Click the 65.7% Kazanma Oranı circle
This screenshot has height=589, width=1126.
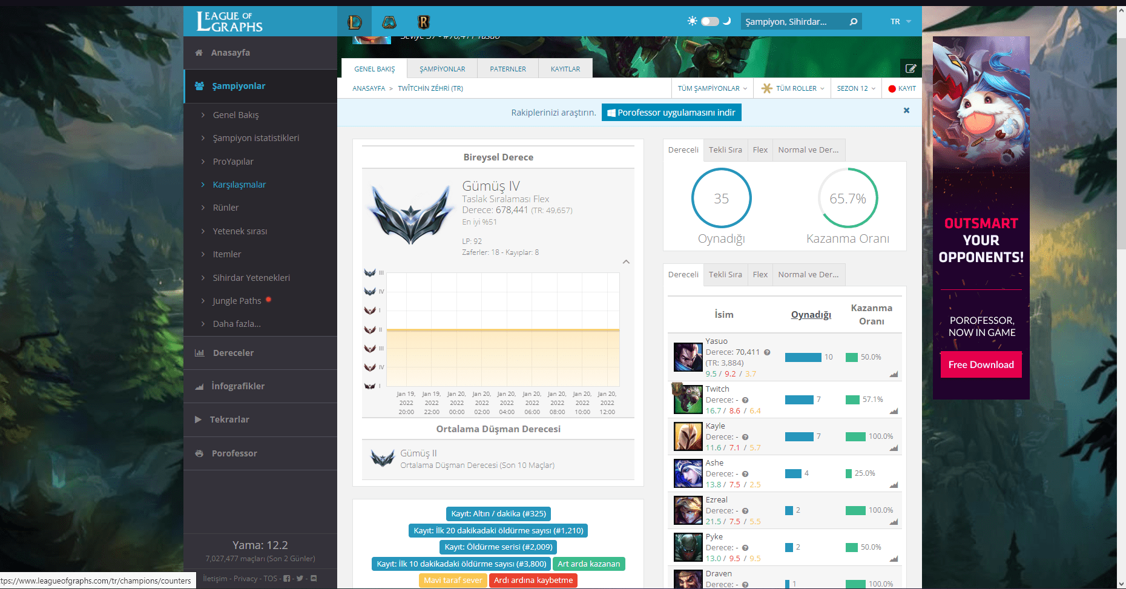[x=848, y=198]
